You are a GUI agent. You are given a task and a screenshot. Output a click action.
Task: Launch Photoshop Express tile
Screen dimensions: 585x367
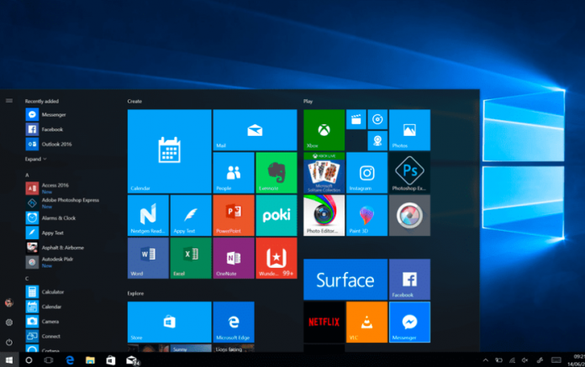pos(409,173)
